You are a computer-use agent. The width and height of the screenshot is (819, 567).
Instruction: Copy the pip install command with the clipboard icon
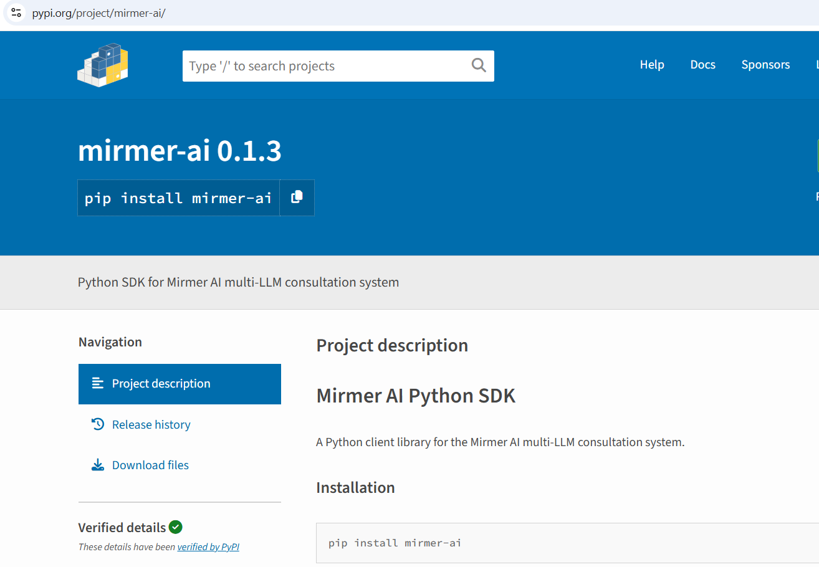point(297,198)
